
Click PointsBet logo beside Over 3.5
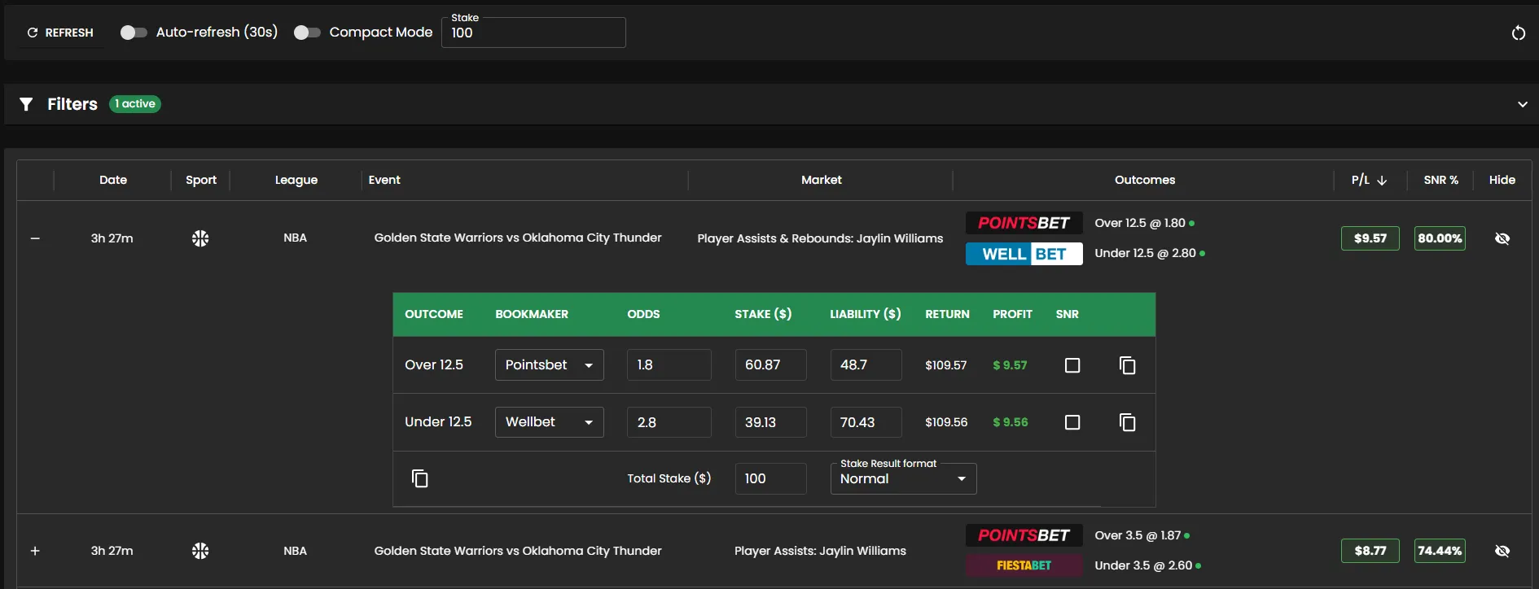tap(1024, 535)
